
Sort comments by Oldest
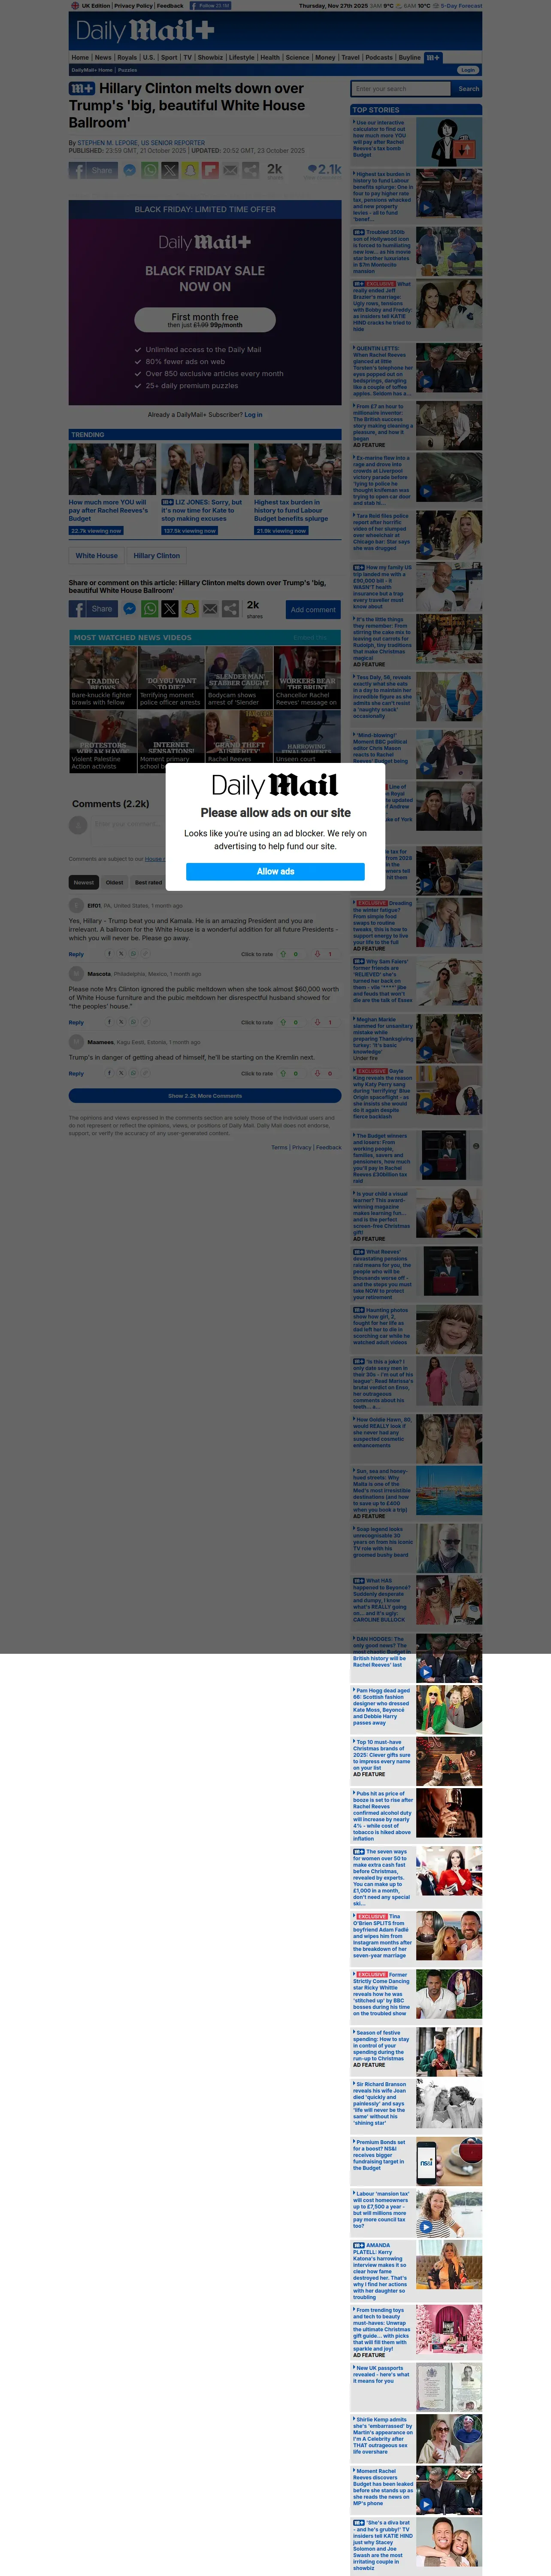(115, 882)
